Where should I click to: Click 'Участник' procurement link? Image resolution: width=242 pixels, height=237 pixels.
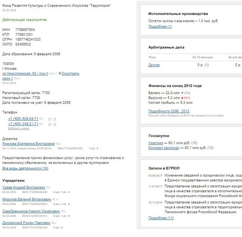click(x=156, y=143)
